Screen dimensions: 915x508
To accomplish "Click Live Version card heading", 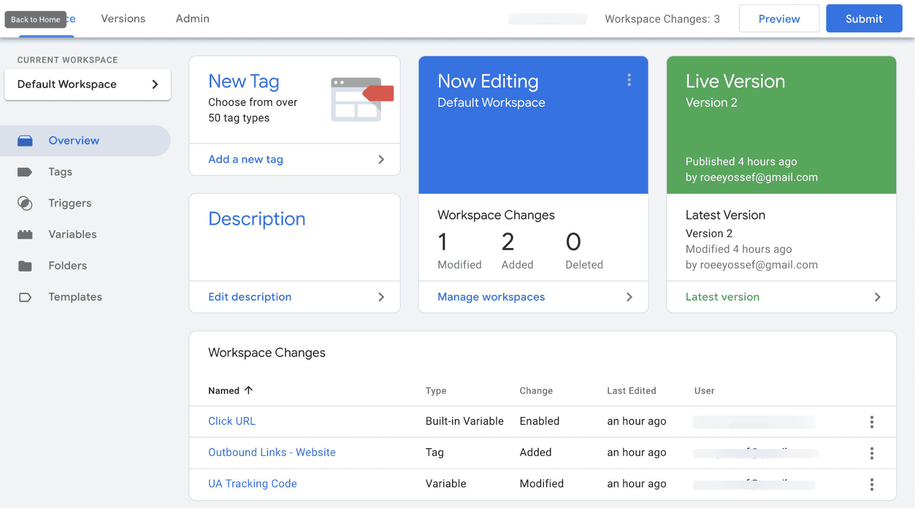I will pyautogui.click(x=735, y=81).
